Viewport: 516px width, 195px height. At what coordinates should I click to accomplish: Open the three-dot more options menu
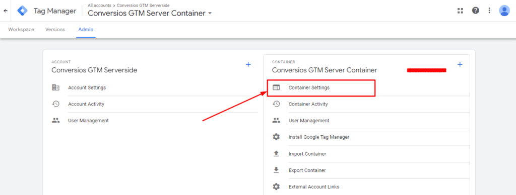[489, 11]
